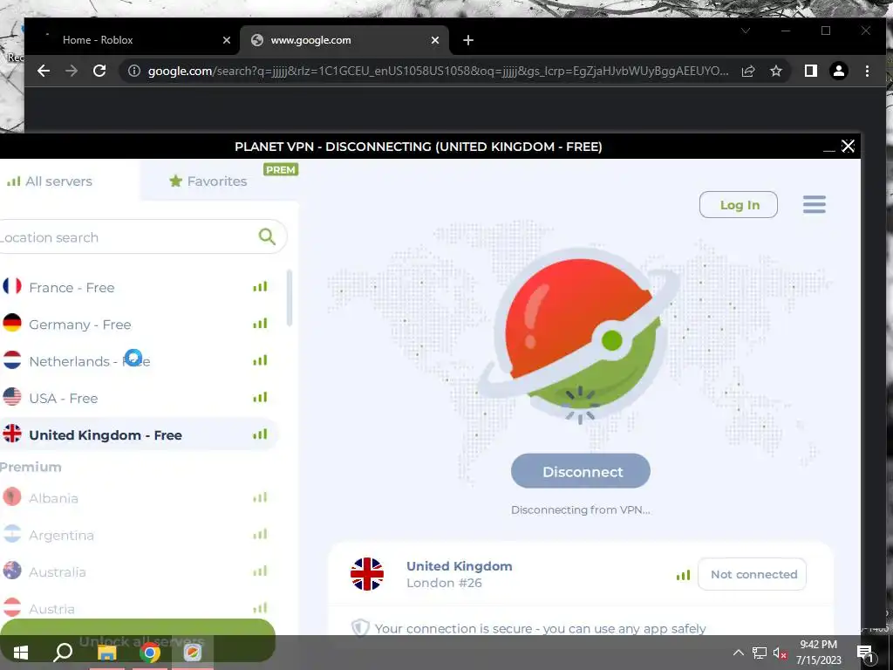893x670 pixels.
Task: Click the large UK flag in connection card
Action: tap(367, 574)
